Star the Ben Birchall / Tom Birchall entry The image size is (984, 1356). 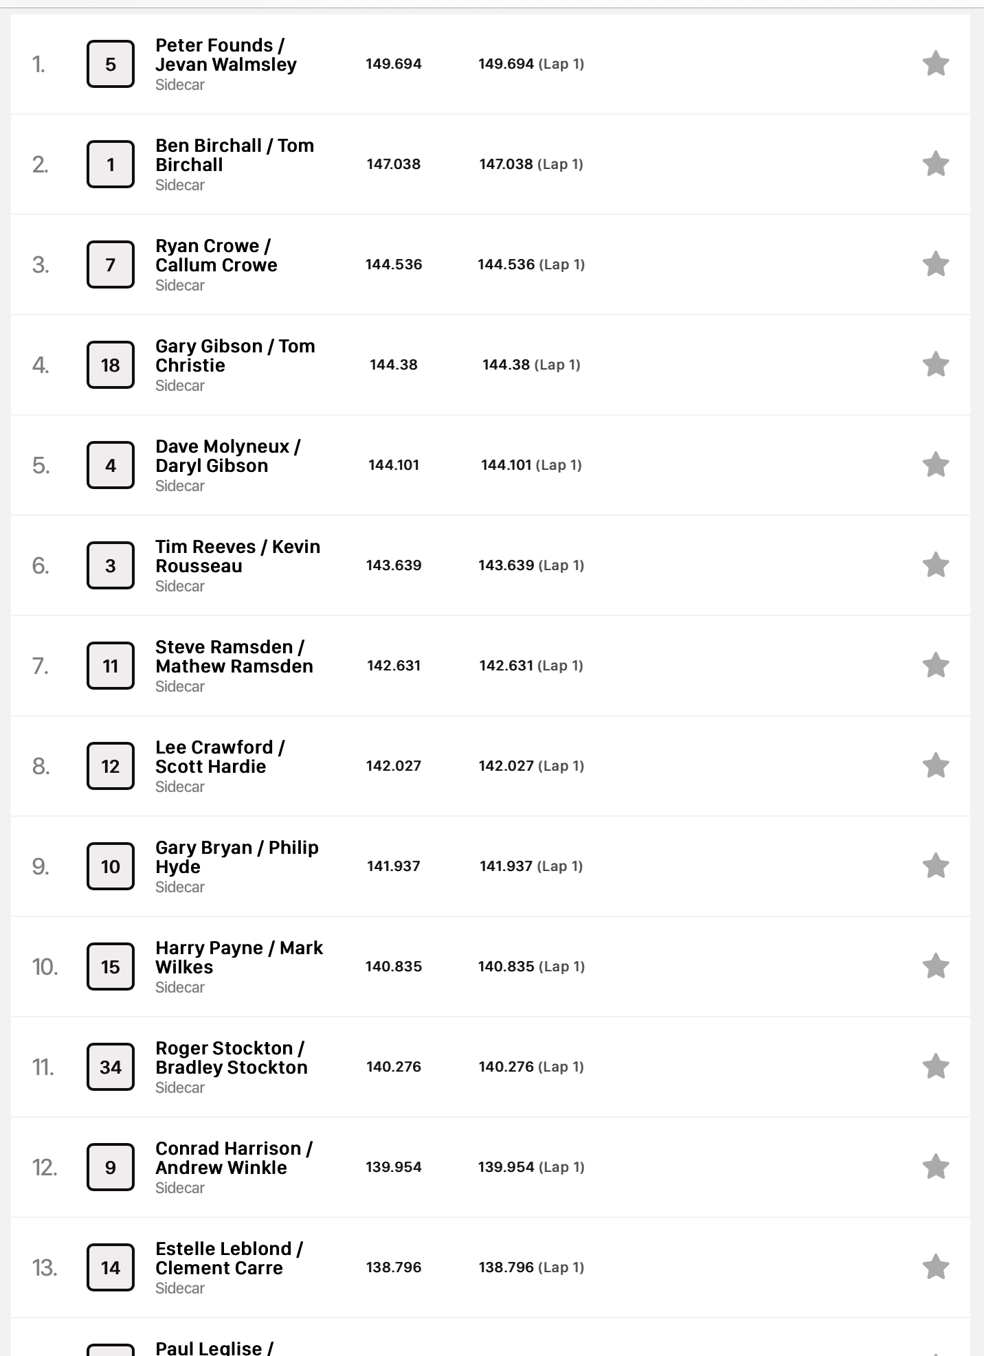pos(935,164)
